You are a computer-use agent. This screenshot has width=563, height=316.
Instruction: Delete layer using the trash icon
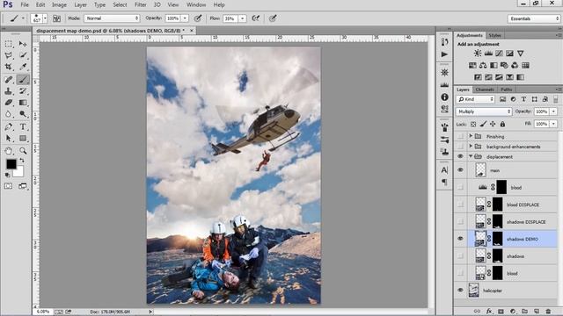tap(548, 312)
